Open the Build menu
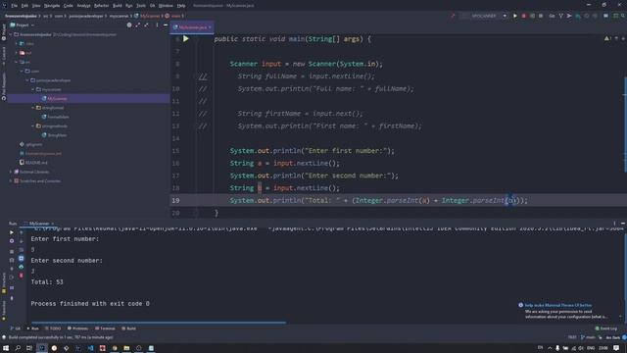The height and width of the screenshot is (353, 627). (x=118, y=6)
